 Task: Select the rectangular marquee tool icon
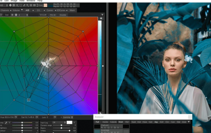pos(21,5)
